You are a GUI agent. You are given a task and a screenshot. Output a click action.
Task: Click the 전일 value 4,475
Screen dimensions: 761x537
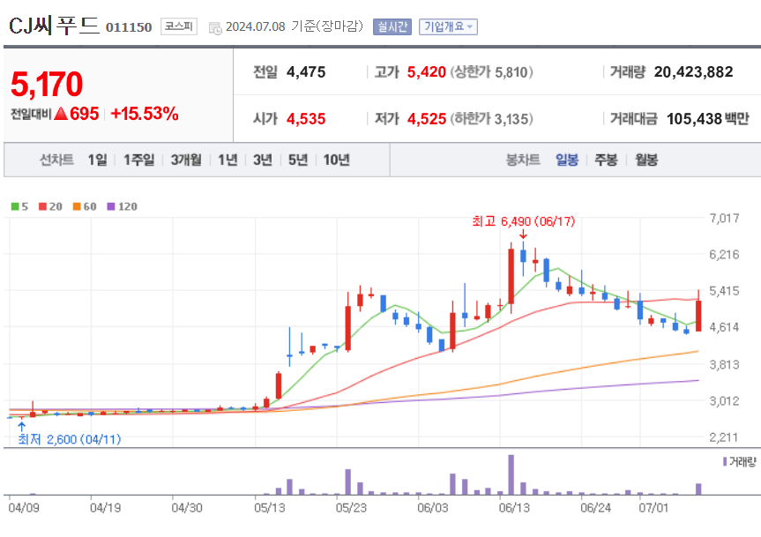click(306, 72)
